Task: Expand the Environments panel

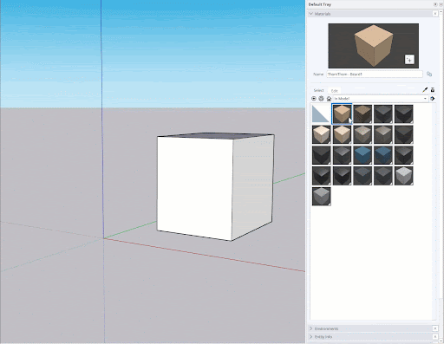Action: tap(311, 328)
